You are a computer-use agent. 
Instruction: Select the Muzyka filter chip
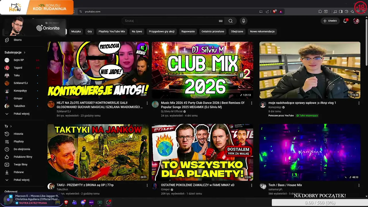click(76, 32)
